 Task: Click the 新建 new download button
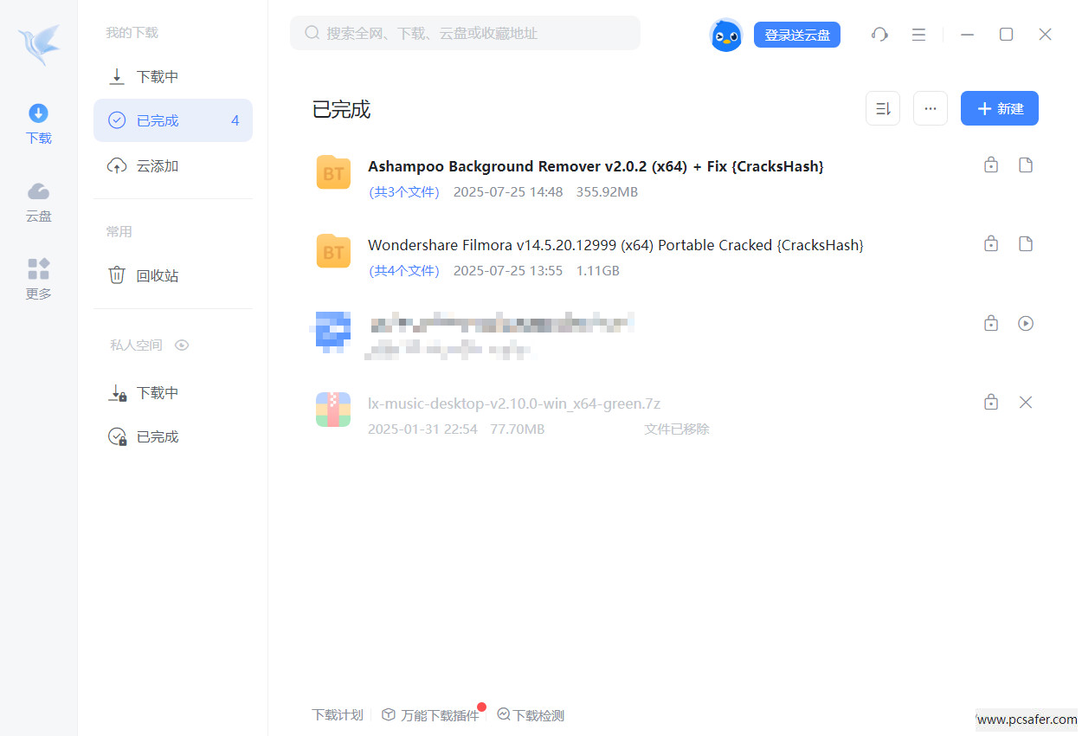999,108
